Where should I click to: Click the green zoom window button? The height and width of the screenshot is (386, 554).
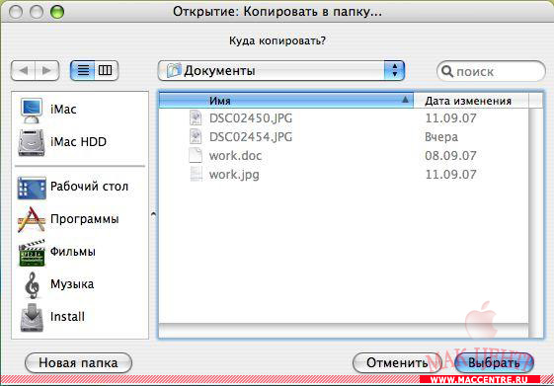[57, 12]
